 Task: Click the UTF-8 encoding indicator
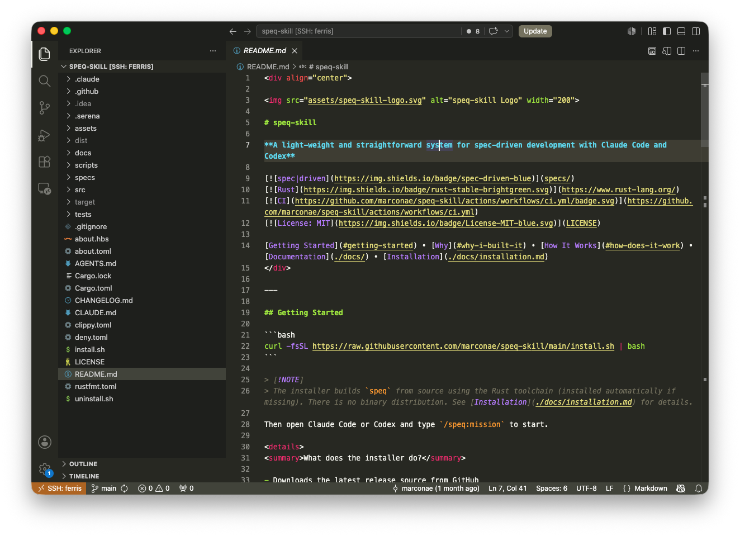[586, 488]
